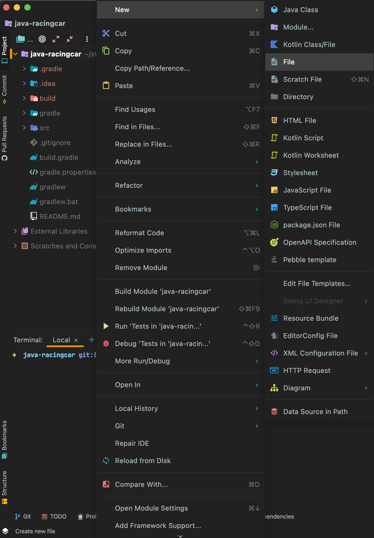Viewport: 374px width, 538px height.
Task: Open the Pull Requests tool window
Action: click(4, 138)
